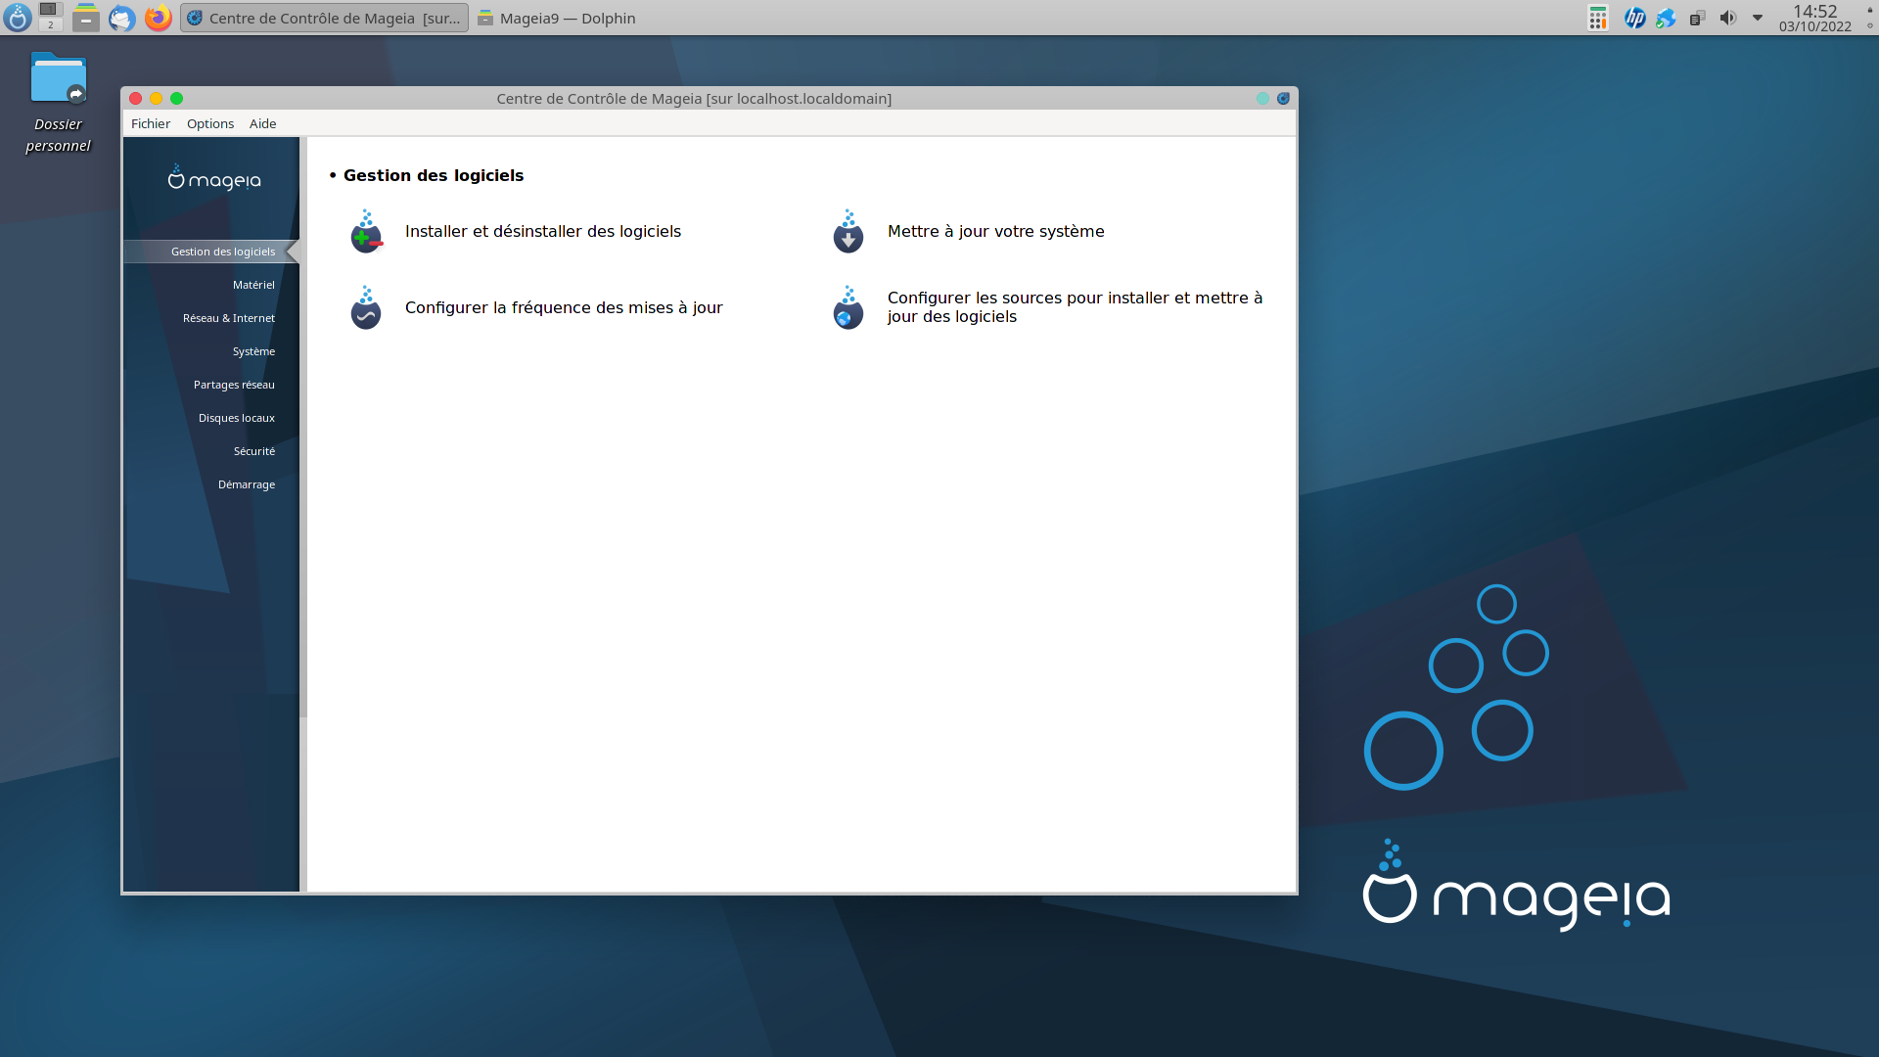Click the software sources globe icon
The height and width of the screenshot is (1057, 1879).
tap(848, 308)
